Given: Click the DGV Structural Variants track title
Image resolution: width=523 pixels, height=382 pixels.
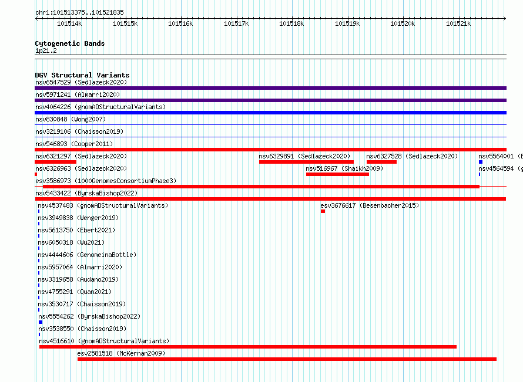Looking at the screenshot, I should coord(82,75).
